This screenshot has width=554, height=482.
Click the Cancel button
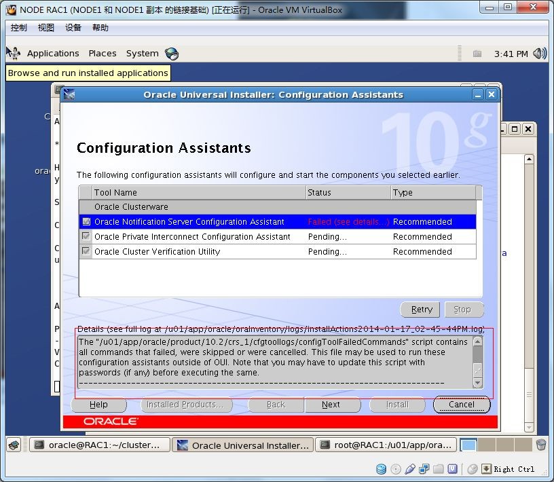pyautogui.click(x=462, y=405)
